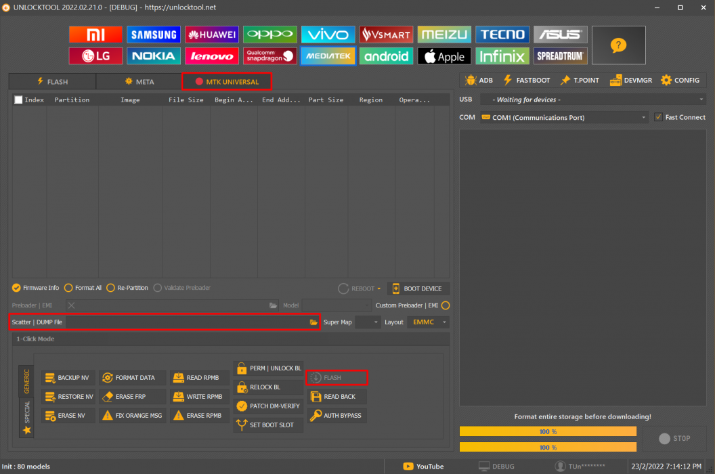
Task: Open the Android section logo
Action: pyautogui.click(x=386, y=56)
